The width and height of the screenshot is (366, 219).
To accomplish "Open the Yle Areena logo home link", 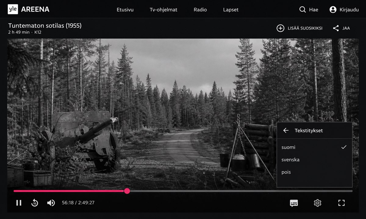I will click(28, 9).
